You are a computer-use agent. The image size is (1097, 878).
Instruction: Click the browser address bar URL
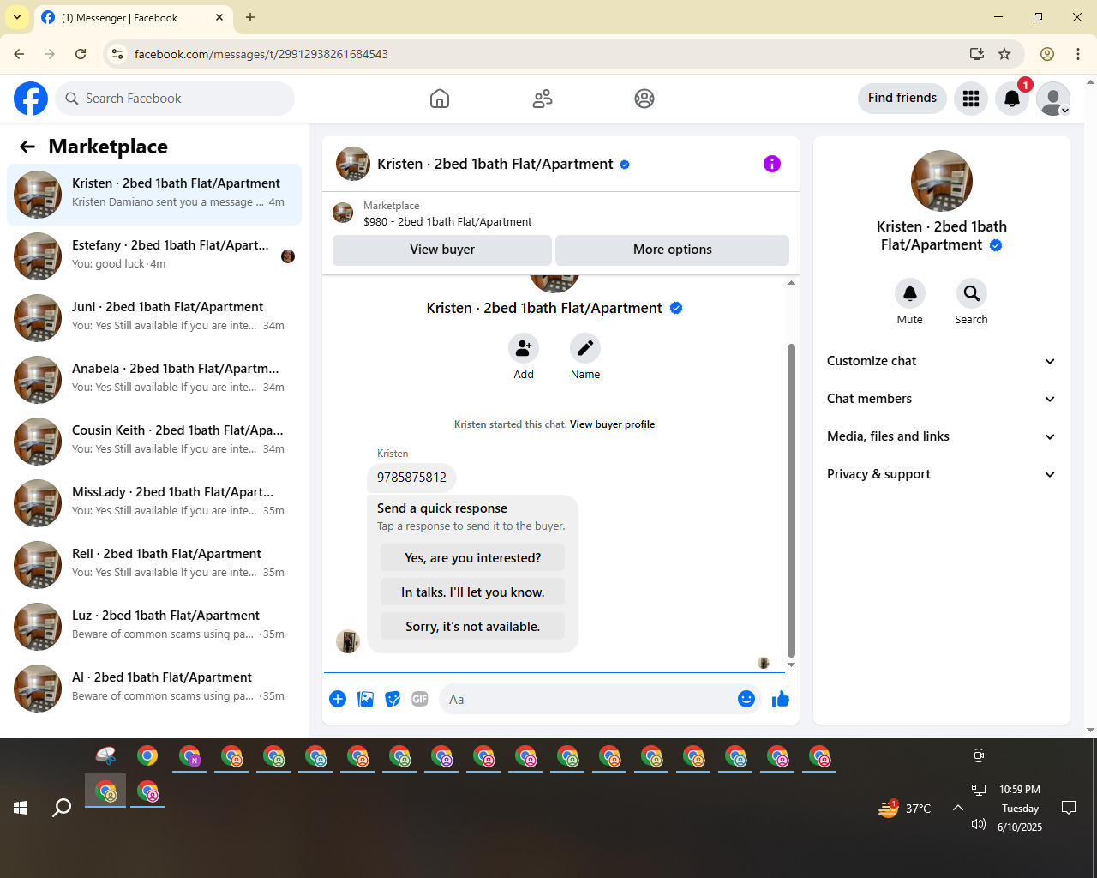(261, 54)
